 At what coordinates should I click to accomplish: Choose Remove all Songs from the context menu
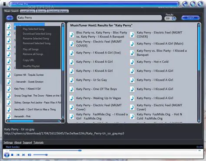[x=33, y=54]
